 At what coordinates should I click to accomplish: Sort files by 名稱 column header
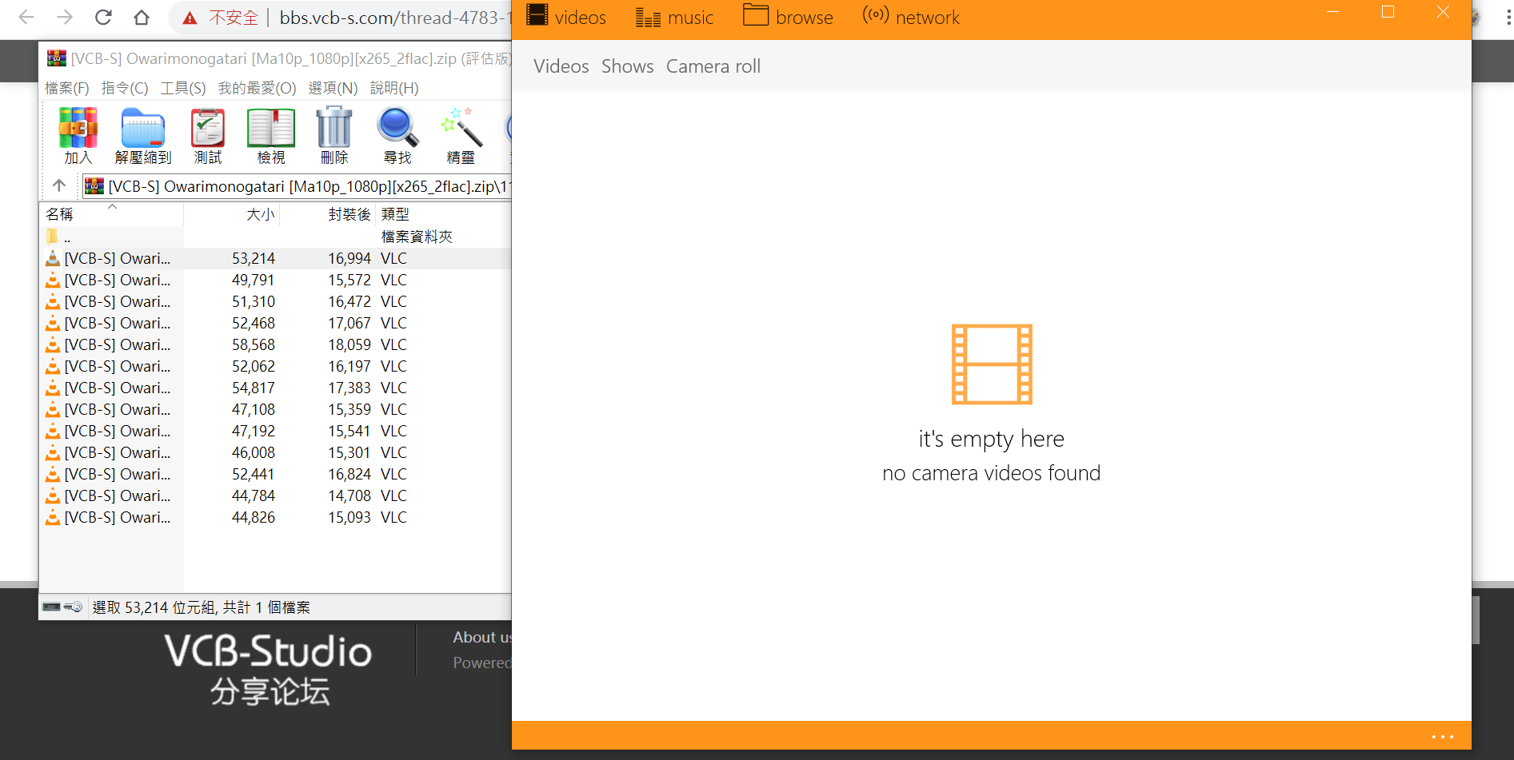click(x=111, y=214)
